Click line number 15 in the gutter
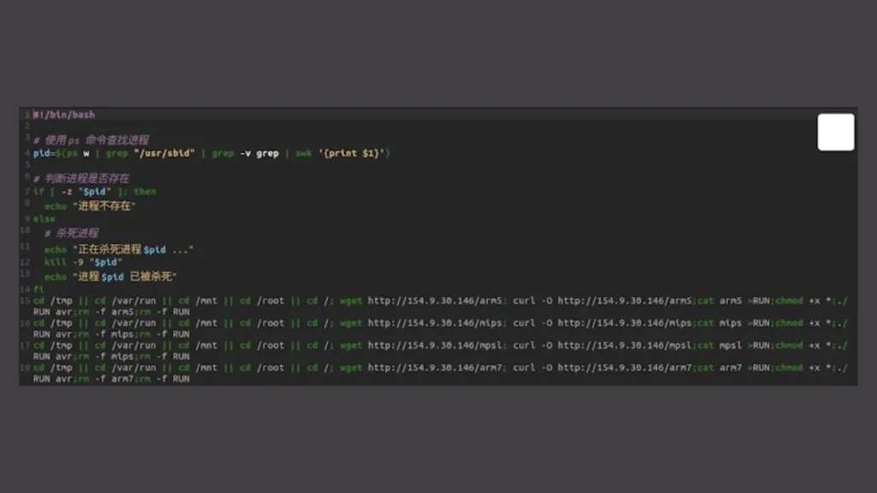Viewport: 877px width, 493px height. coord(25,300)
